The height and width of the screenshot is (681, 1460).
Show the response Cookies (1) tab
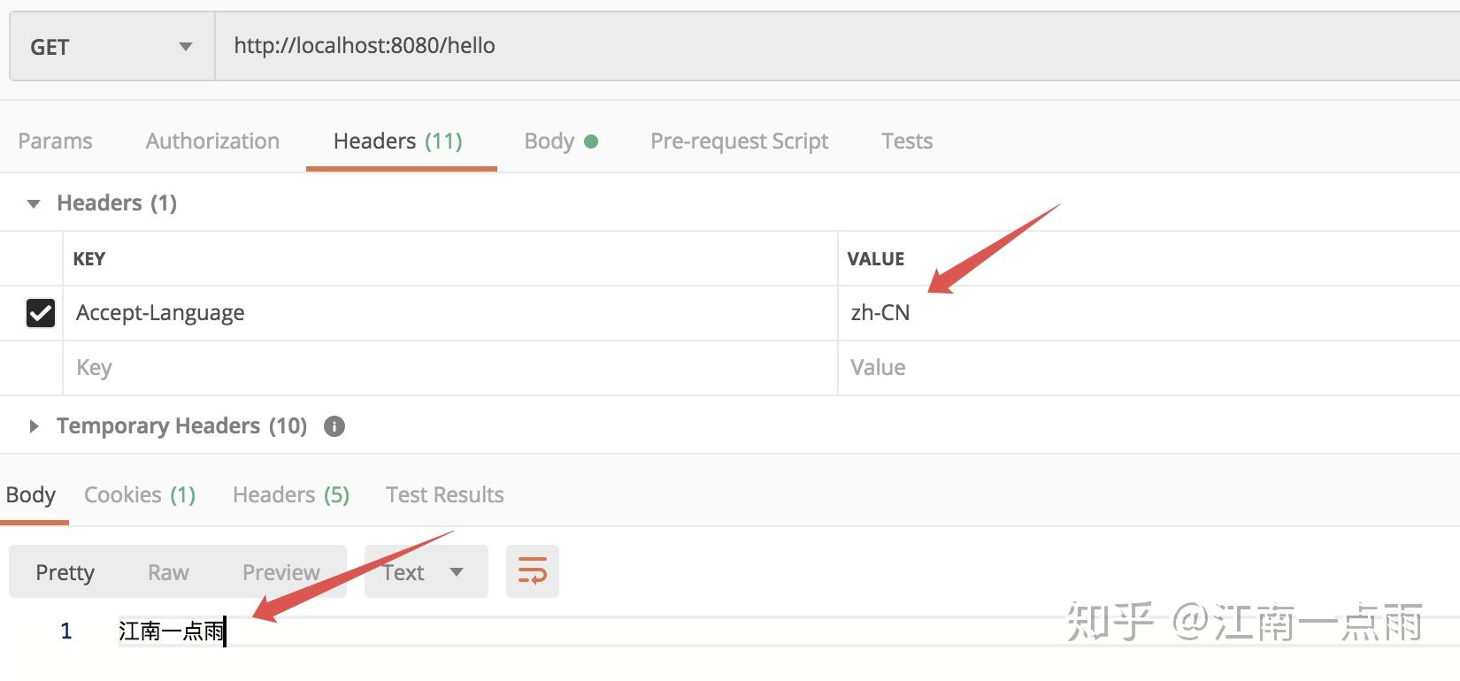coord(140,495)
